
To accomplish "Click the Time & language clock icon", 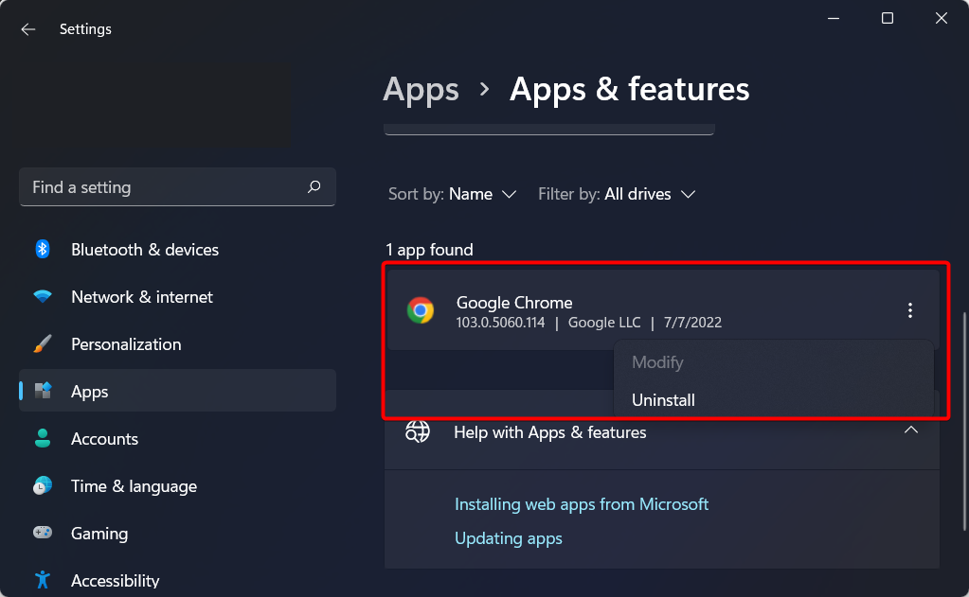I will [43, 486].
